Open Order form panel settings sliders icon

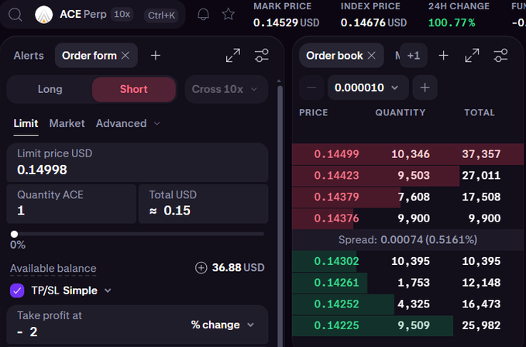pyautogui.click(x=262, y=55)
